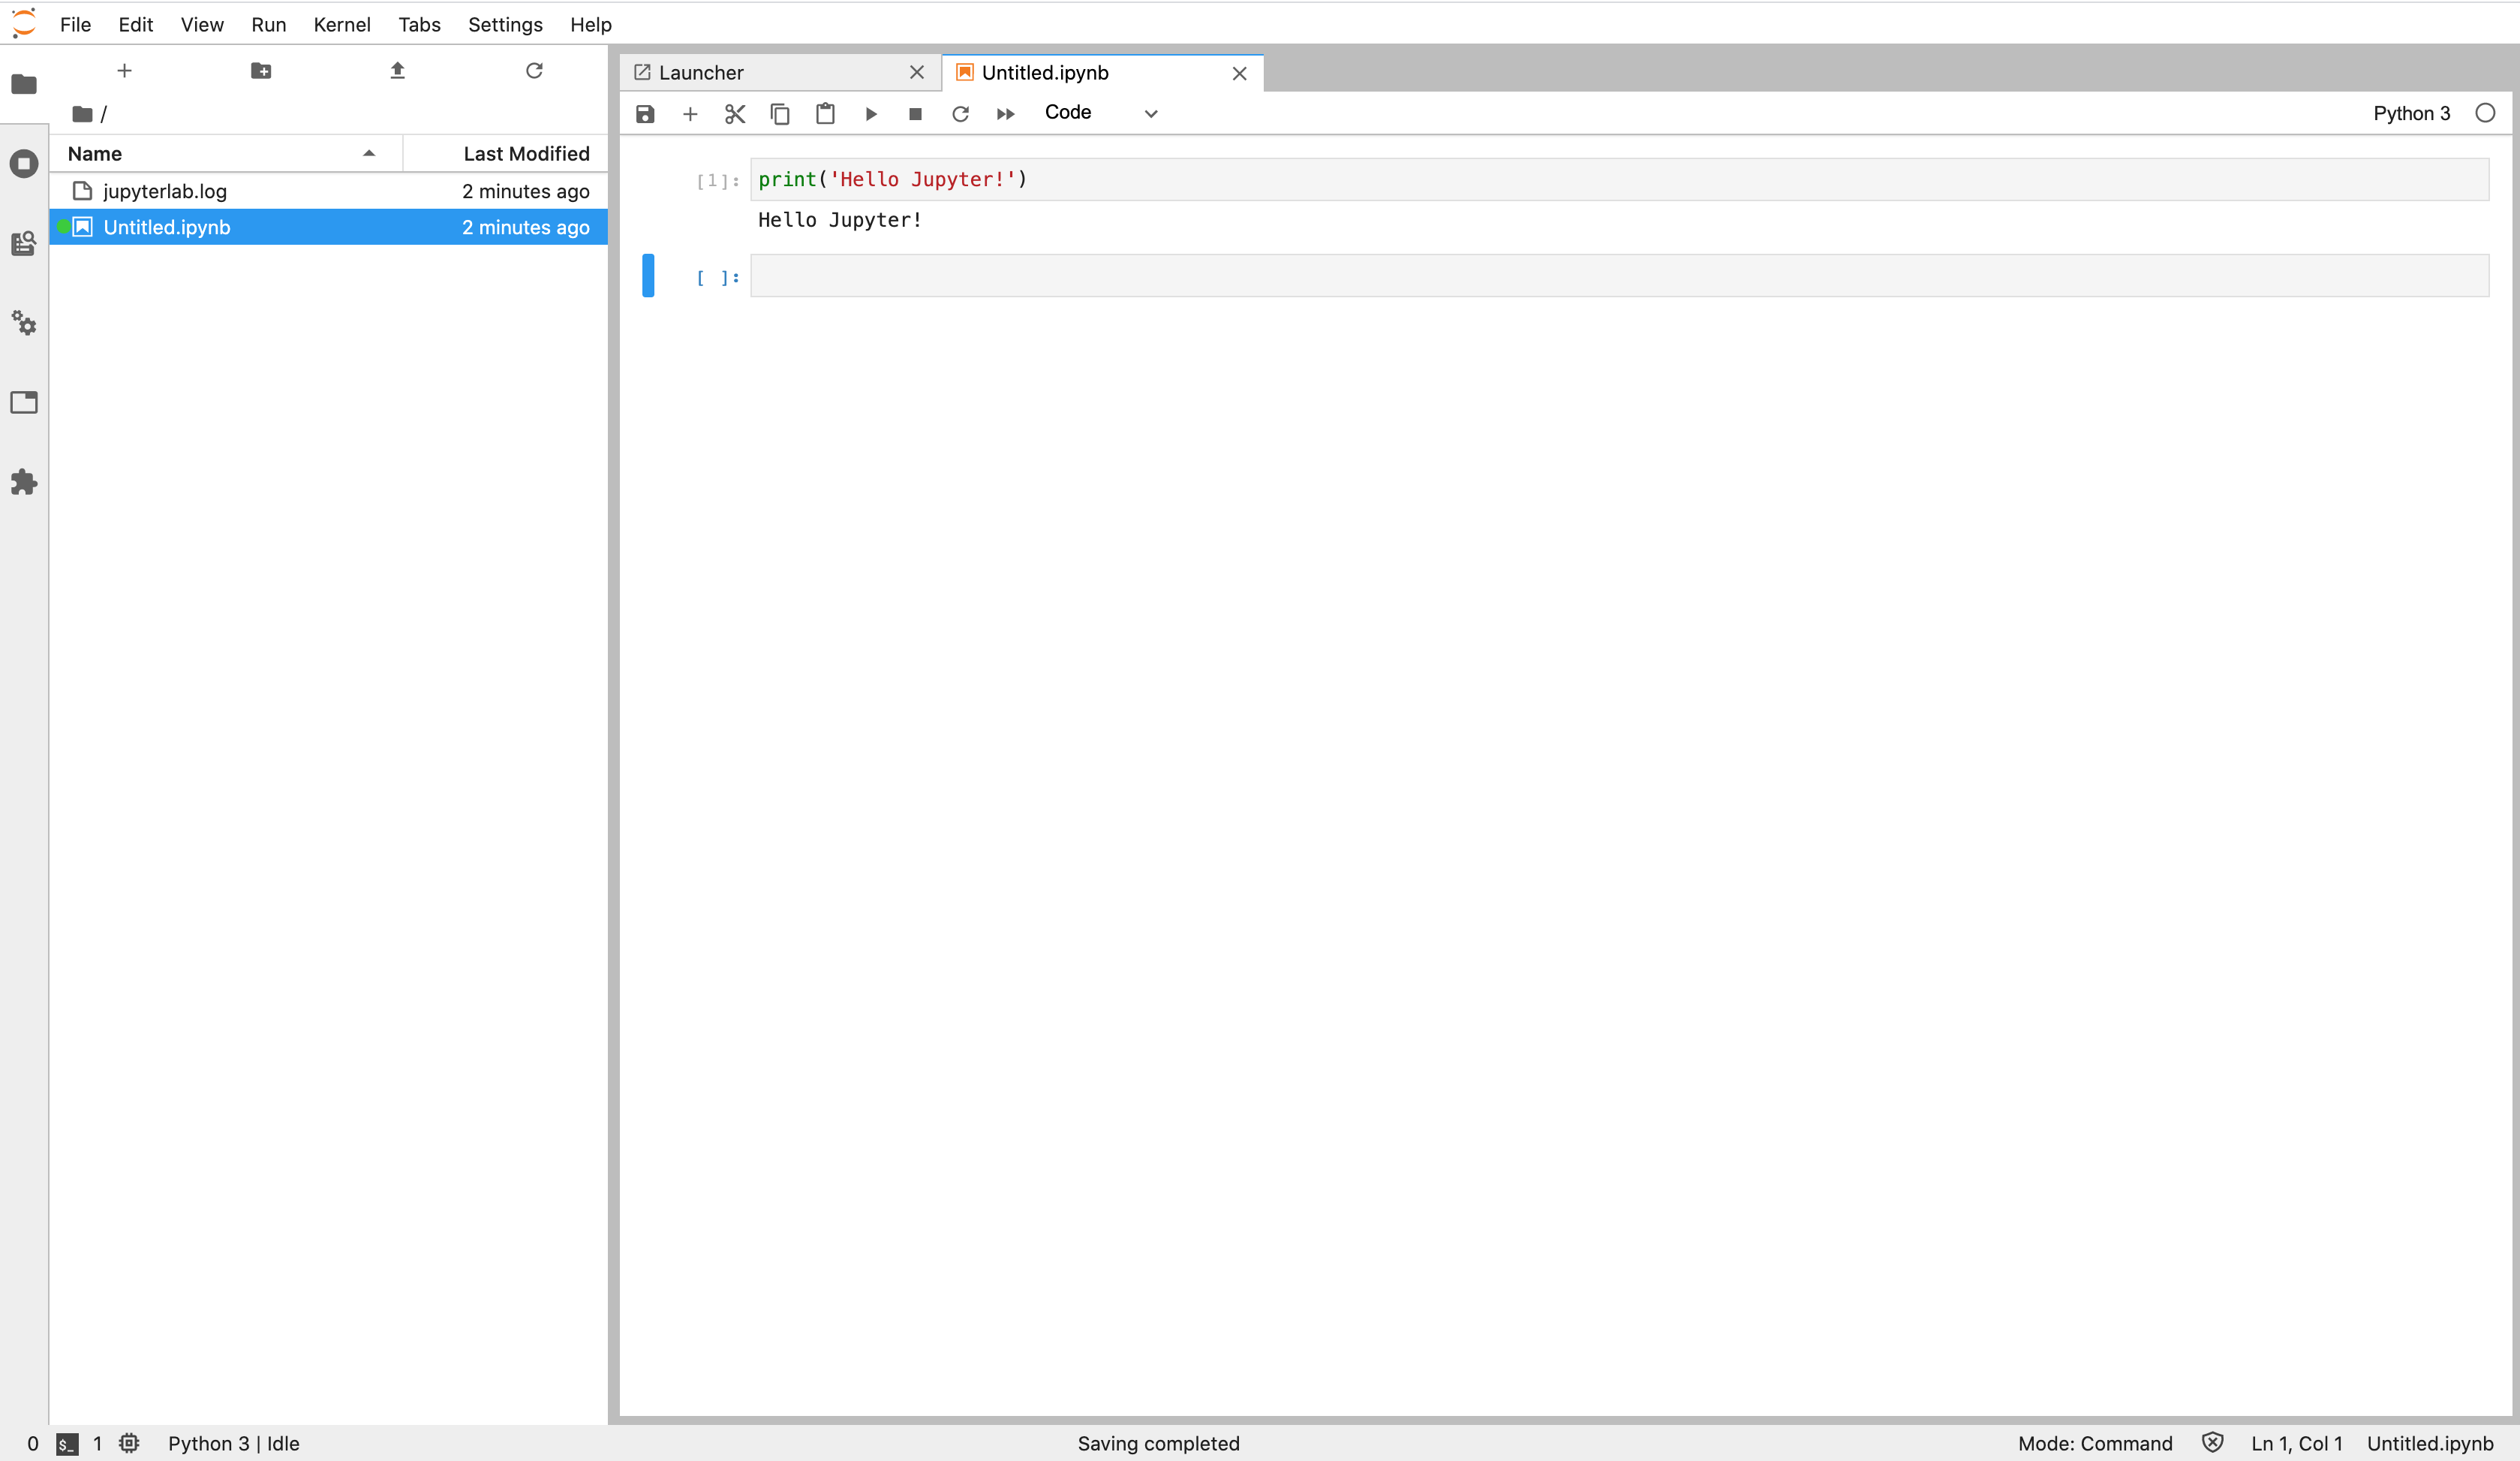The height and width of the screenshot is (1461, 2520).
Task: Close the Untitled.ipynb tab
Action: pos(1239,73)
